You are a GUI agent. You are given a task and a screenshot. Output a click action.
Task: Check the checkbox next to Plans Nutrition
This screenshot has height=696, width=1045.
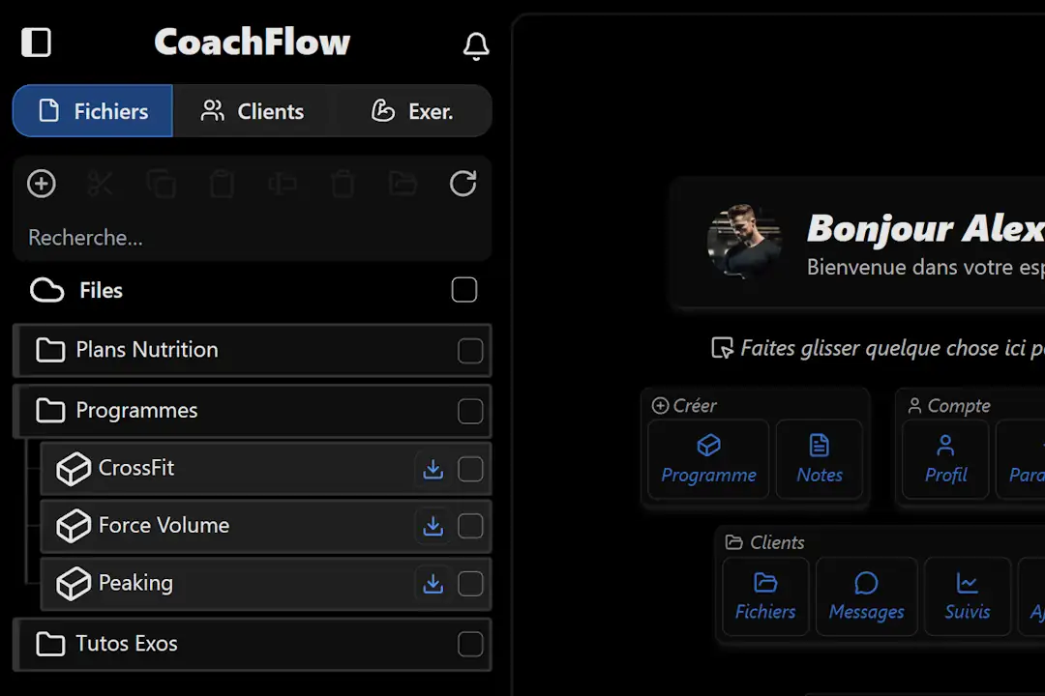[x=470, y=350]
